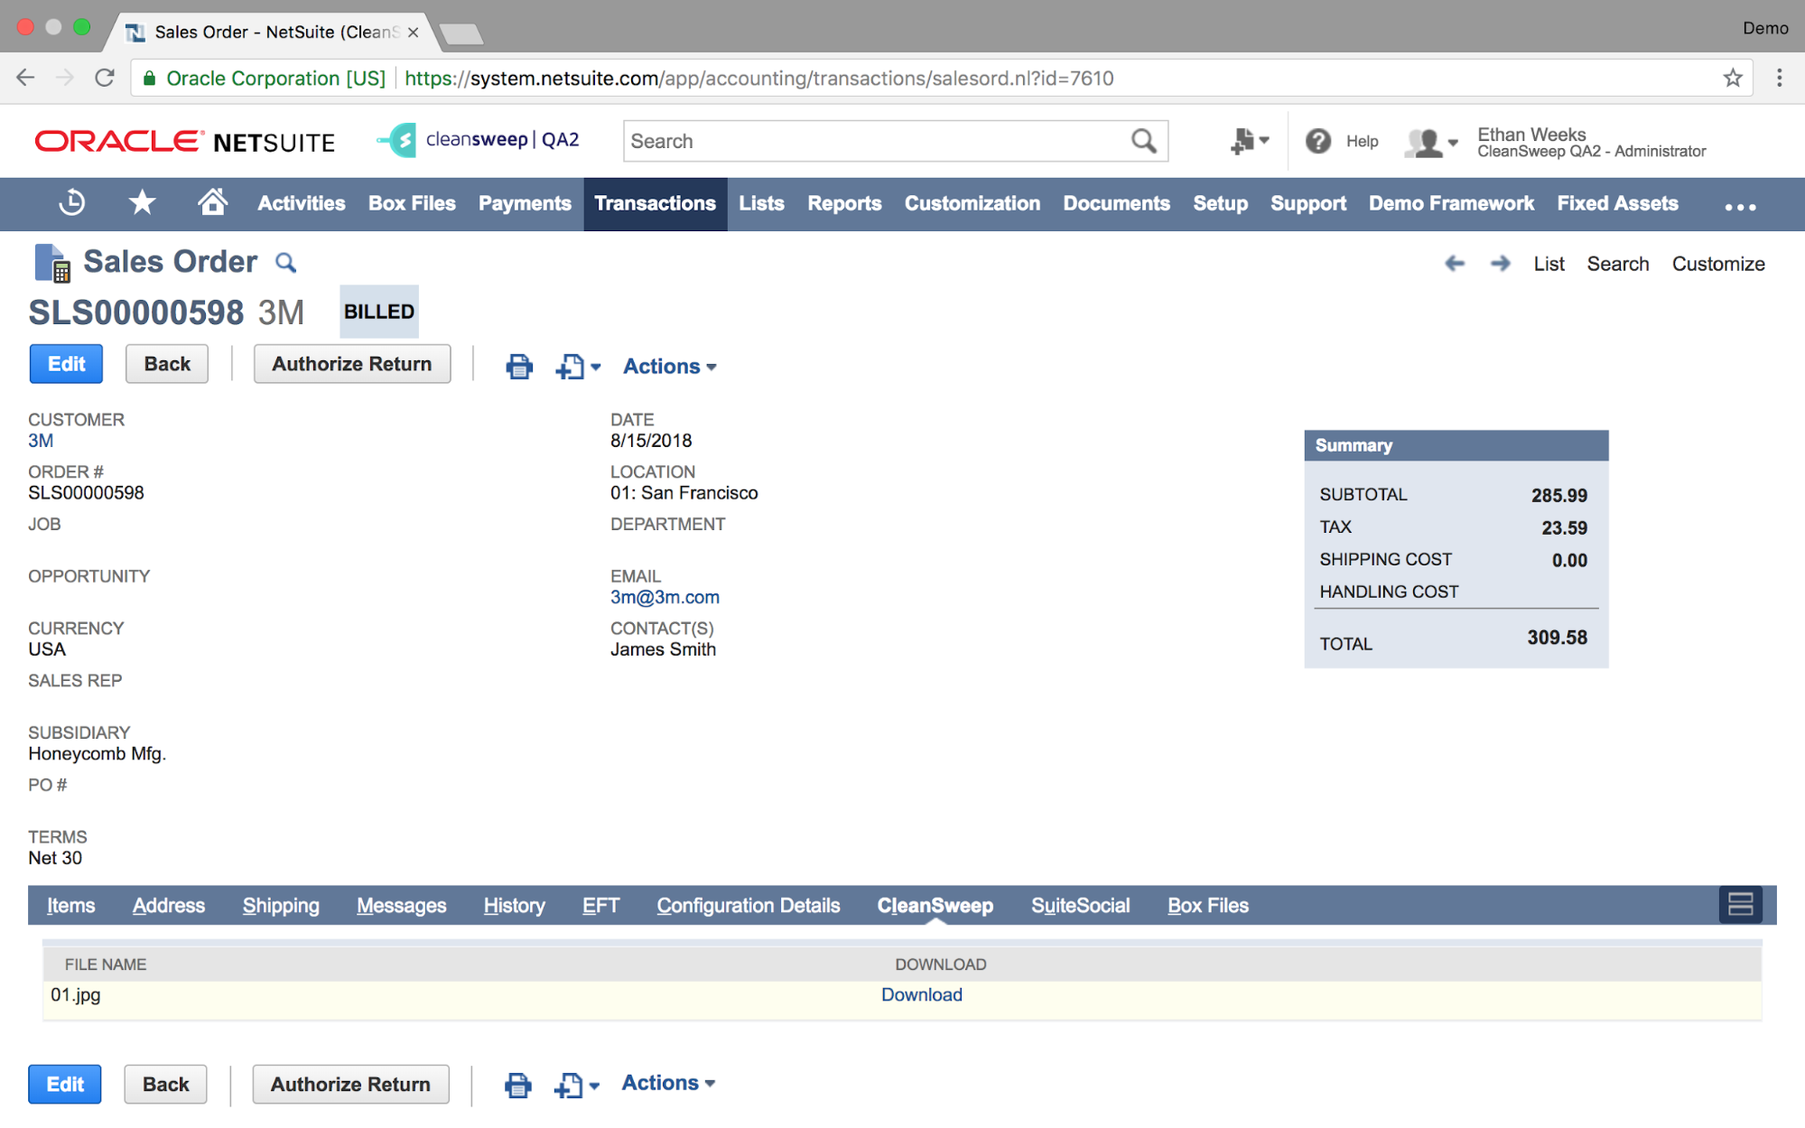Show more navigation menu items
The image size is (1805, 1128).
pyautogui.click(x=1739, y=207)
